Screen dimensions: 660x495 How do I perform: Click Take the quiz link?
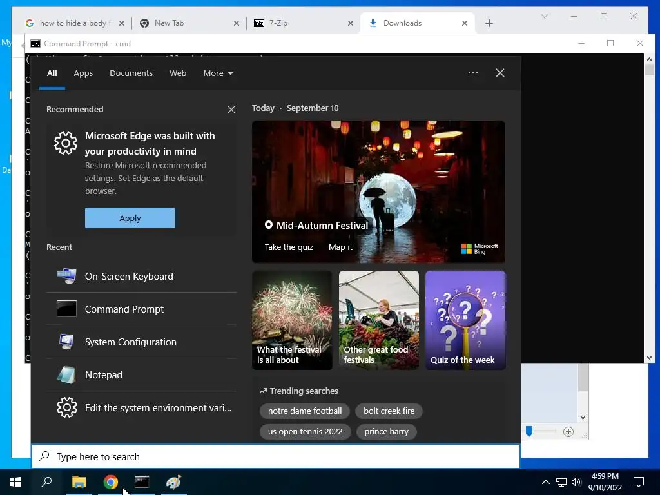tap(289, 247)
